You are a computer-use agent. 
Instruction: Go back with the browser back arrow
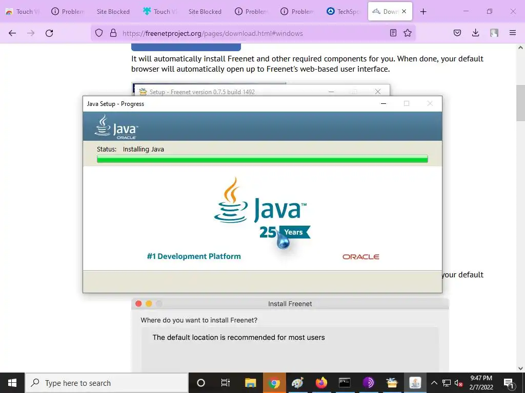[12, 33]
